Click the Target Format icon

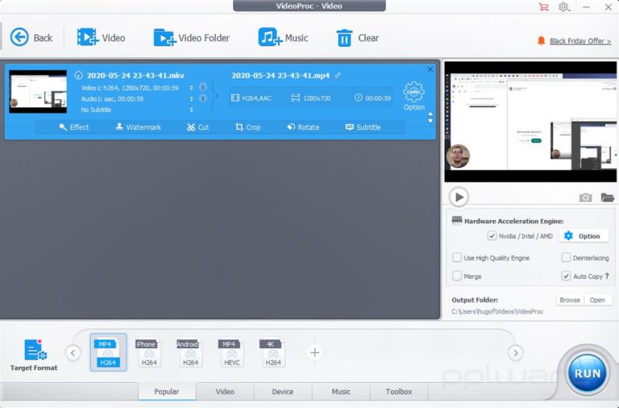point(34,355)
